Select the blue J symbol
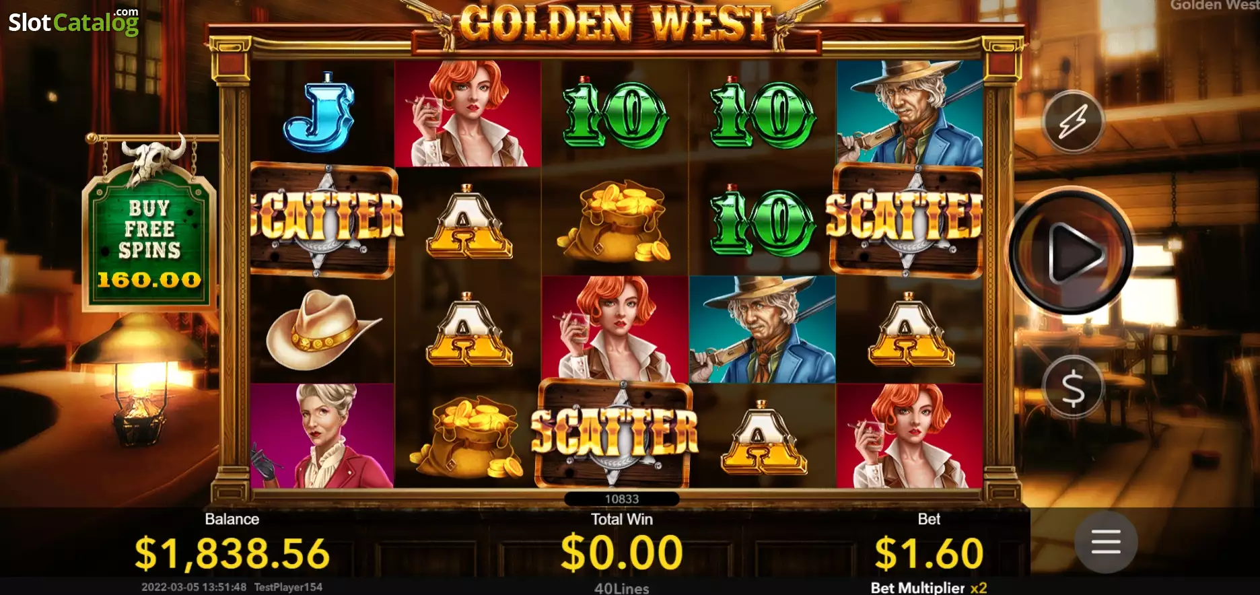 pos(320,112)
